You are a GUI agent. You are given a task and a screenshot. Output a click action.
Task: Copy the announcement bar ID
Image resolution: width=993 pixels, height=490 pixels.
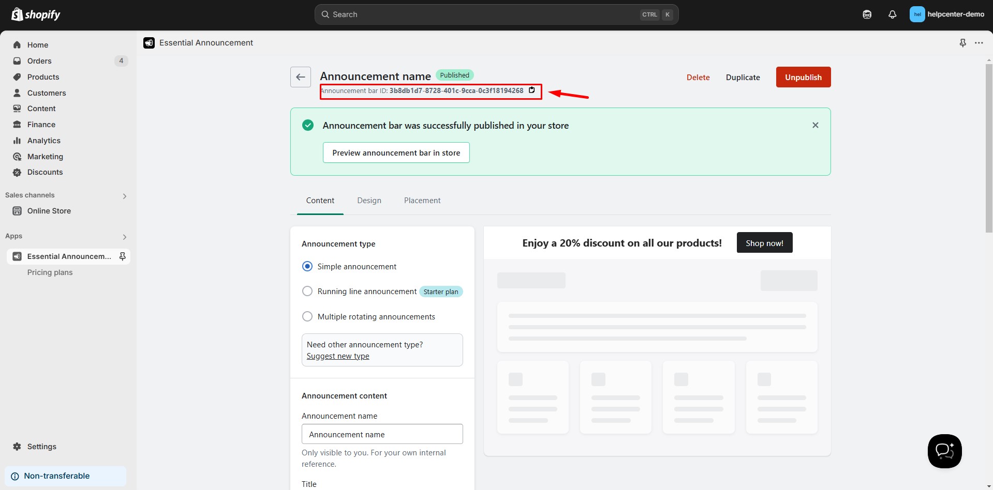pyautogui.click(x=531, y=90)
